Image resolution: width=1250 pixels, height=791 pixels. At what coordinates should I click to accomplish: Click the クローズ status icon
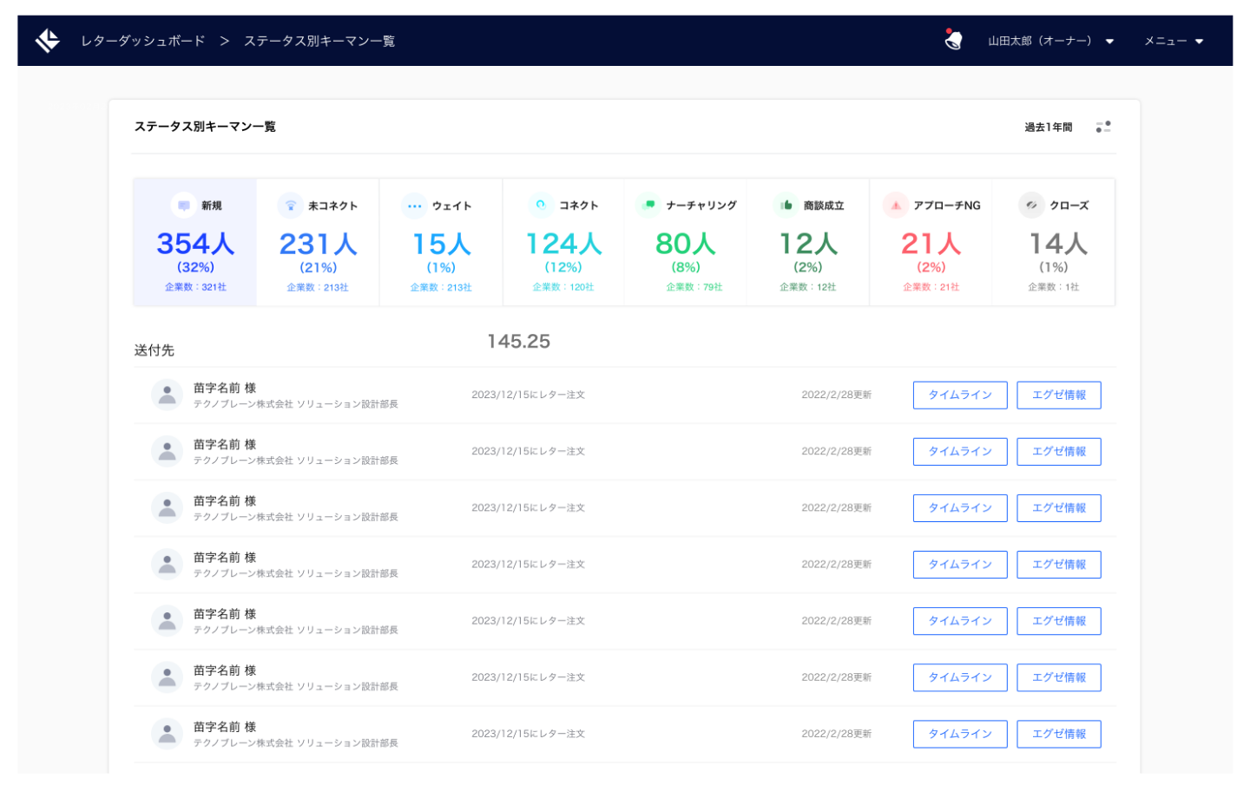[1031, 205]
